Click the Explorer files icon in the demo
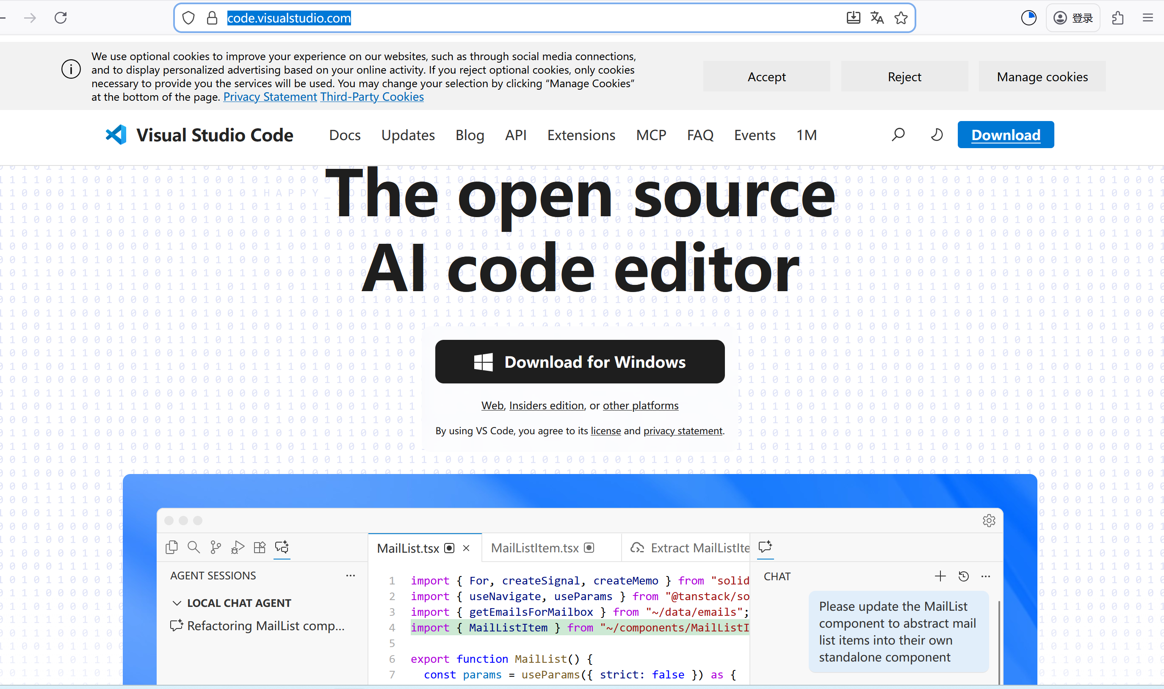Screen dimensions: 1164x689 [x=171, y=547]
